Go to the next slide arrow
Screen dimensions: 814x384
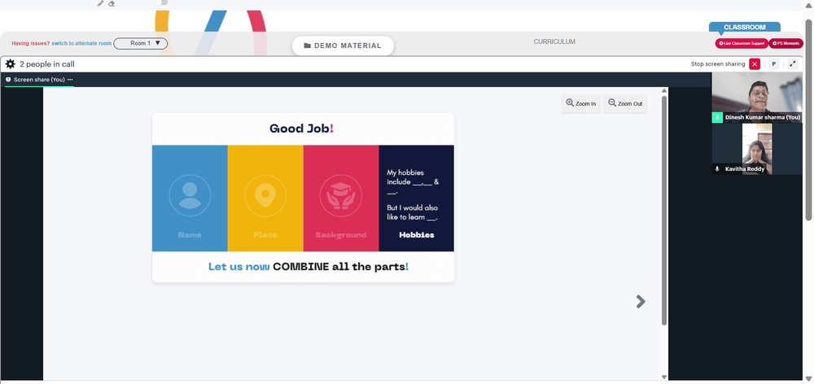(x=641, y=302)
